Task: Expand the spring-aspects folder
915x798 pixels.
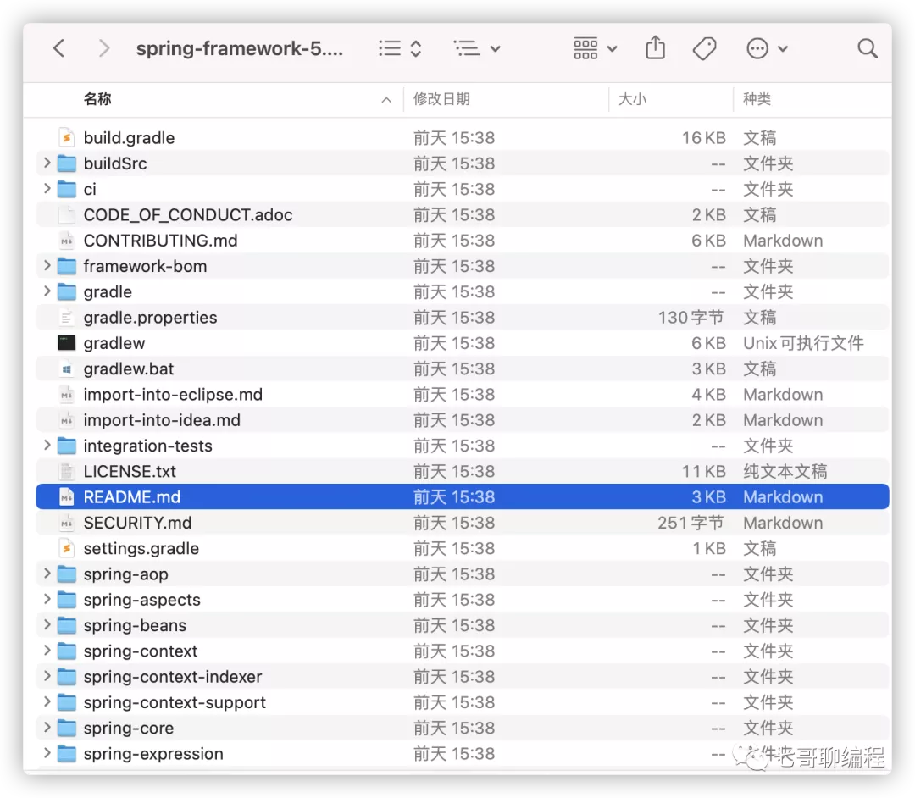Action: (47, 599)
